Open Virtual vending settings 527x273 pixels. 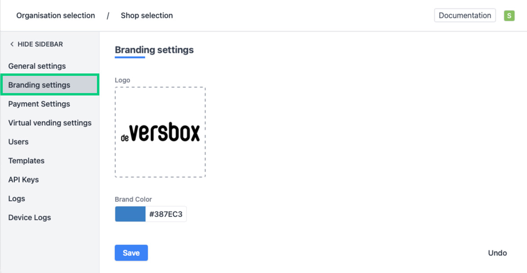click(x=50, y=123)
